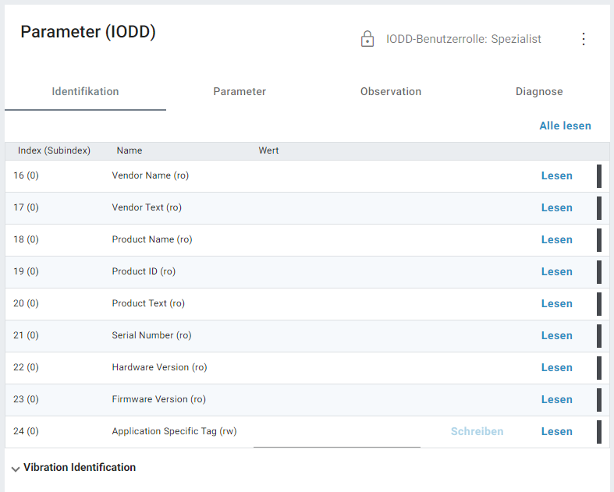The height and width of the screenshot is (492, 614).
Task: Read the Serial Number value
Action: tap(556, 335)
